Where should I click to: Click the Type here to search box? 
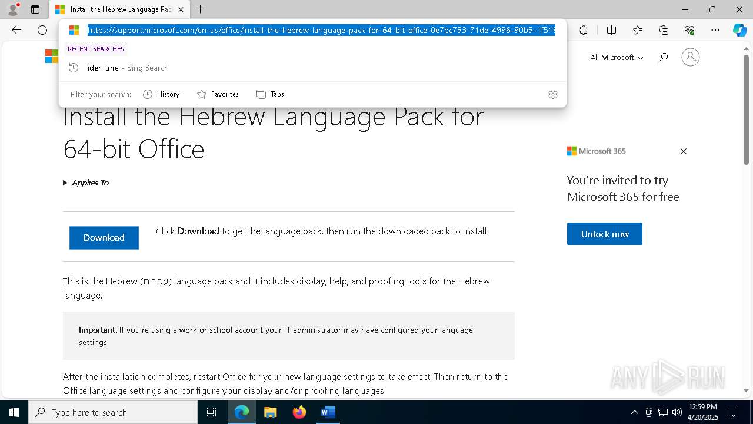tap(113, 412)
